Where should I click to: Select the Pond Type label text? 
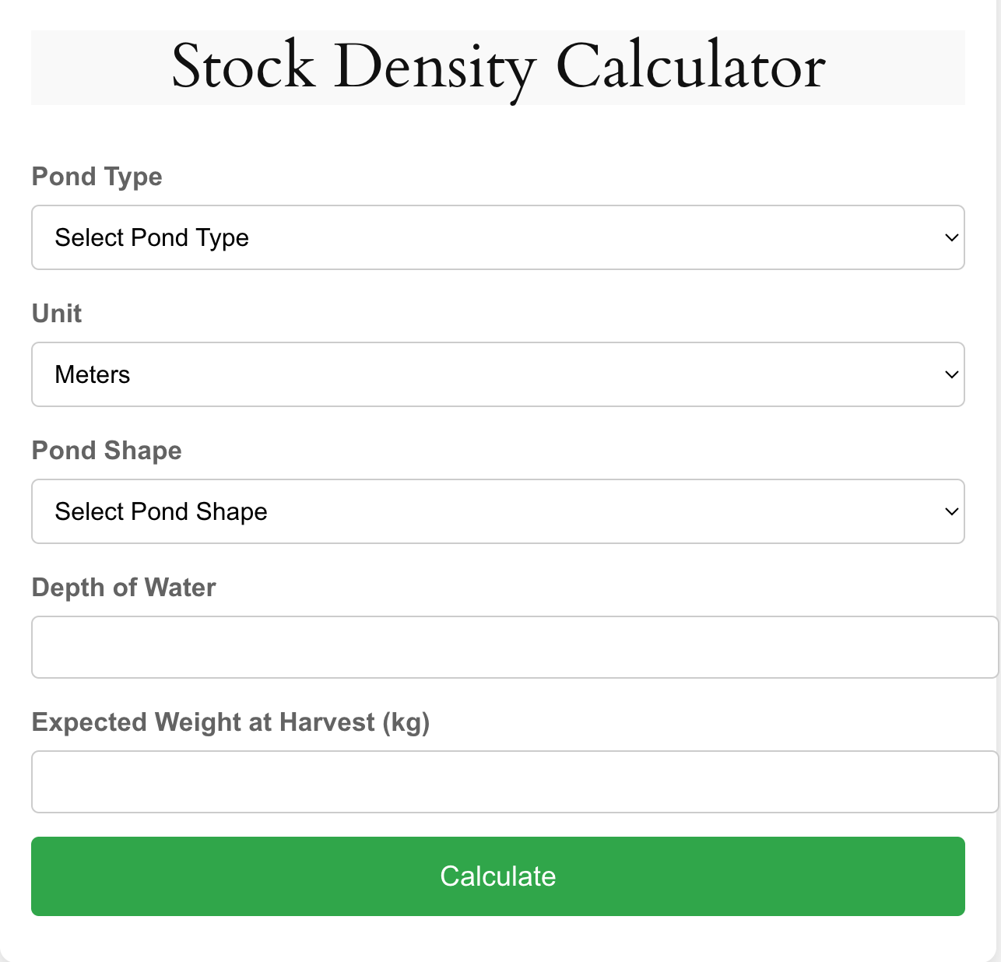pyautogui.click(x=97, y=177)
